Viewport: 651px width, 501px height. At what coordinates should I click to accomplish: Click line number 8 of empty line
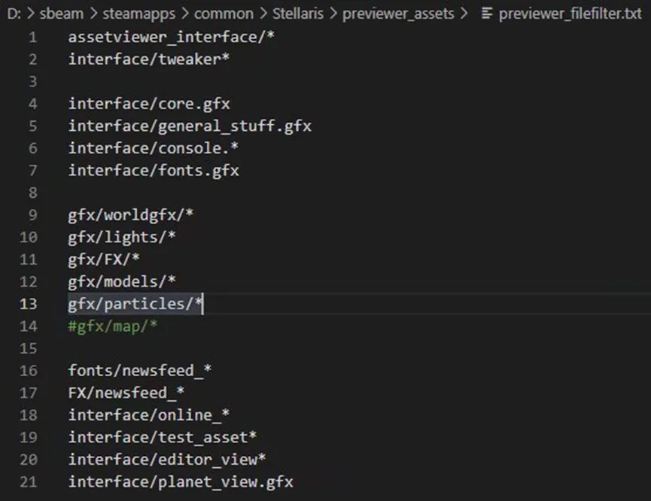32,193
